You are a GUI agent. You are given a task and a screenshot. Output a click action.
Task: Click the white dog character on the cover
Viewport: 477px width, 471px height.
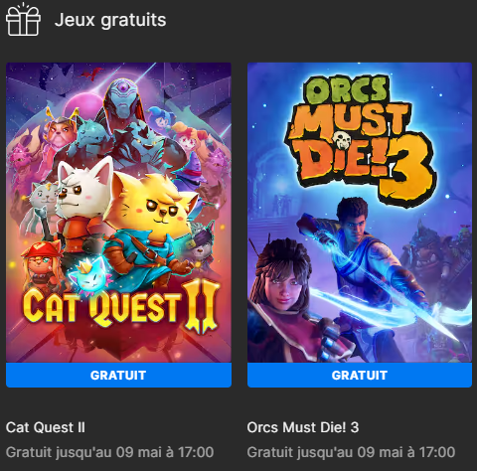(x=84, y=199)
